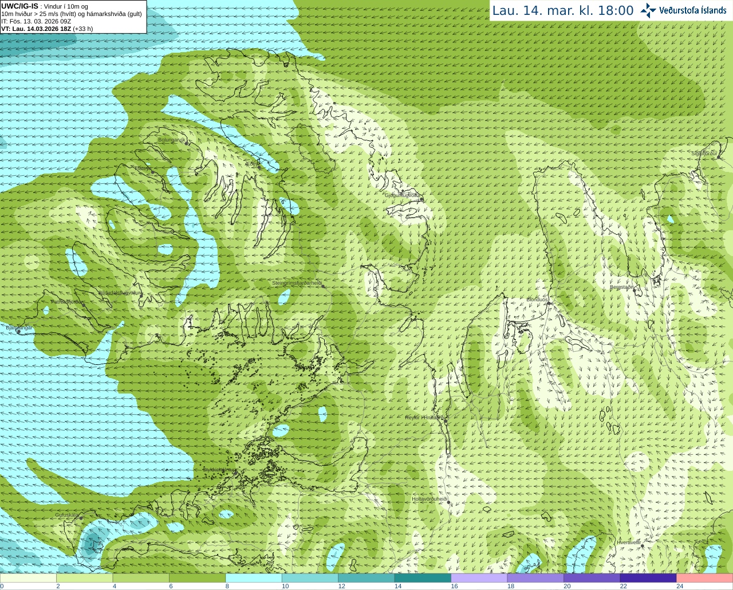Click the 18–20 m/s purple legend swatch
The width and height of the screenshot is (733, 590).
pos(535,578)
